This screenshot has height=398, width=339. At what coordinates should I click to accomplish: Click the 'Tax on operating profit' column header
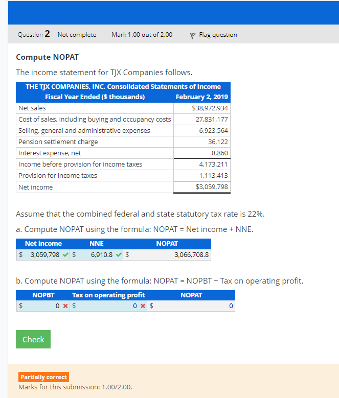pos(108,295)
